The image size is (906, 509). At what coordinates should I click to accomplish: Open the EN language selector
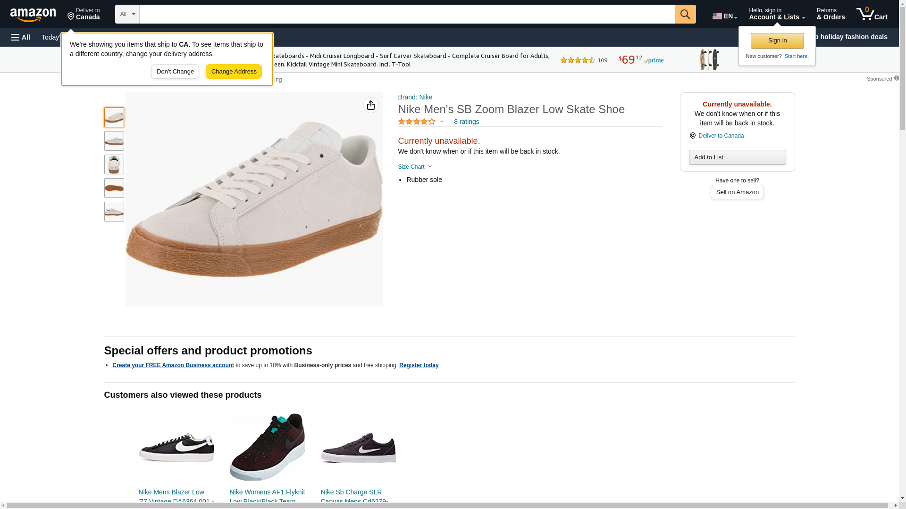(724, 16)
